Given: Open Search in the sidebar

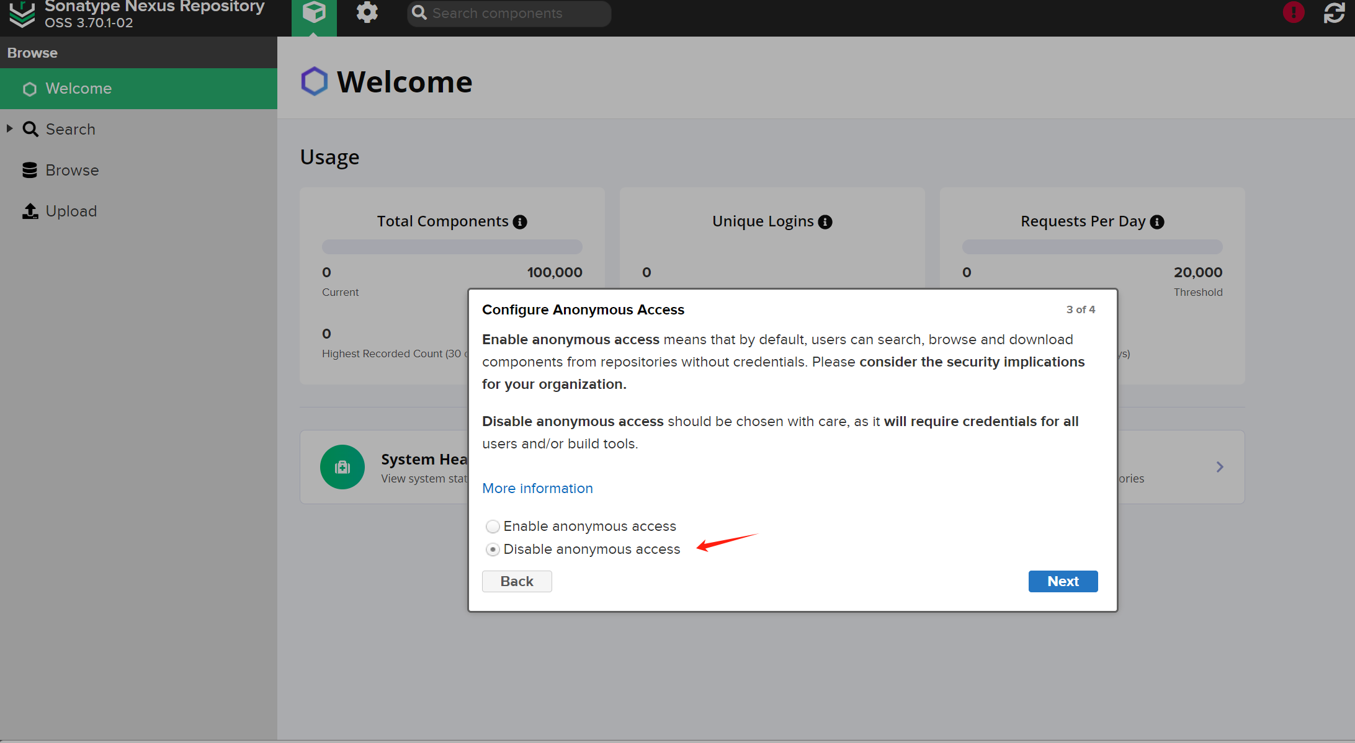Looking at the screenshot, I should coord(138,129).
